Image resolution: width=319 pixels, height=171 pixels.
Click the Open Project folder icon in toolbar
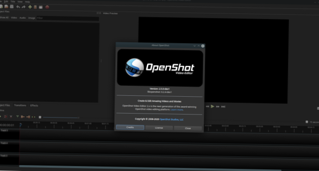coord(6,7)
